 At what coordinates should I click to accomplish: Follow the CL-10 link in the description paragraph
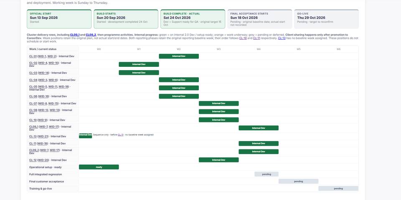point(243,38)
